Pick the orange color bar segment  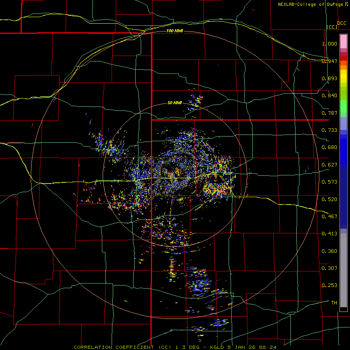343,67
